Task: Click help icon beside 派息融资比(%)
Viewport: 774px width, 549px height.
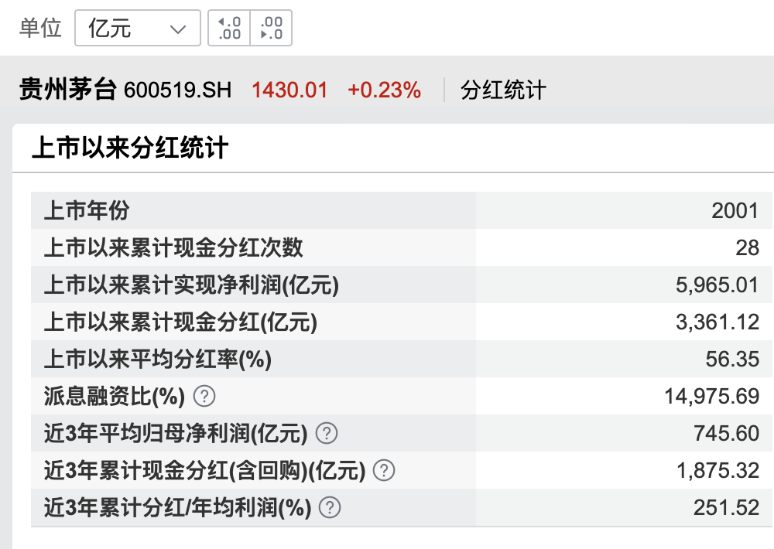Action: coord(204,397)
